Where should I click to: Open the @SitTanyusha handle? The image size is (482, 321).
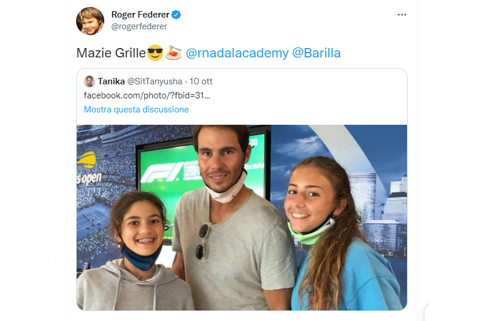(155, 81)
